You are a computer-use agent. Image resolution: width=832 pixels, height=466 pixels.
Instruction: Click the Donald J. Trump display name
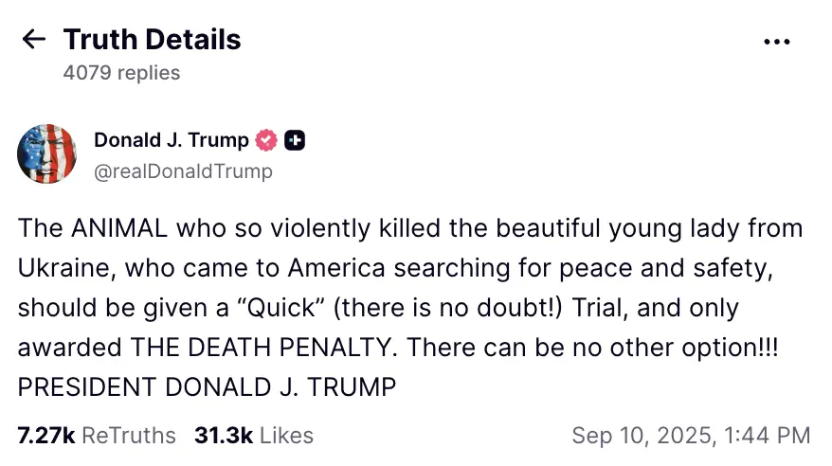[x=171, y=141]
